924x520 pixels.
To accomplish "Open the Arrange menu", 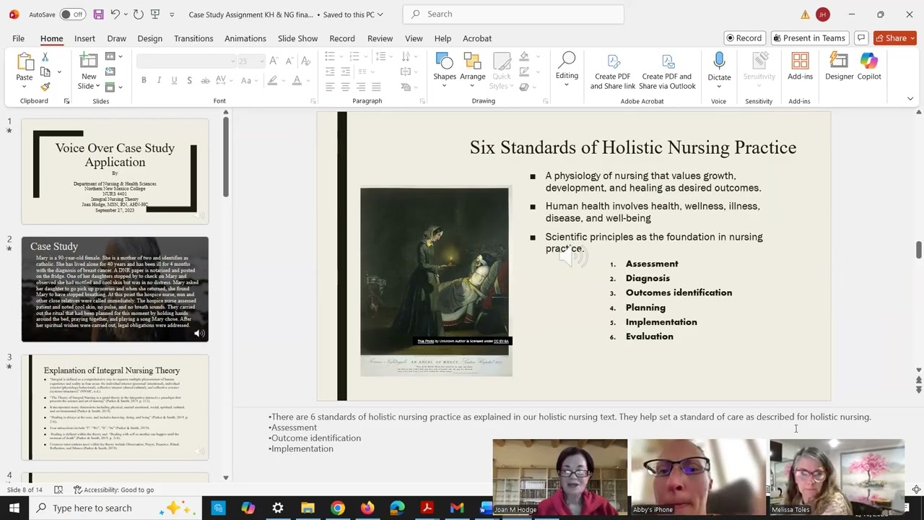I will point(473,67).
